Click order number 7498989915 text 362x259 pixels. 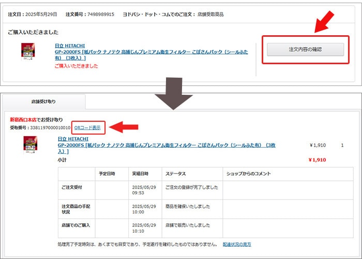(x=101, y=15)
